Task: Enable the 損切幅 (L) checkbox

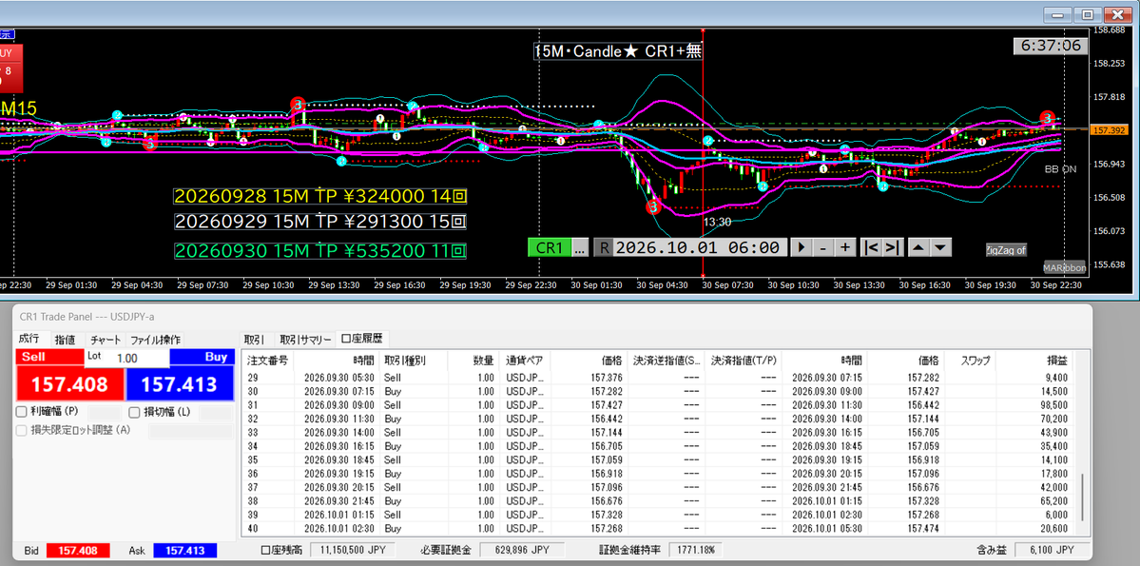Action: [134, 412]
